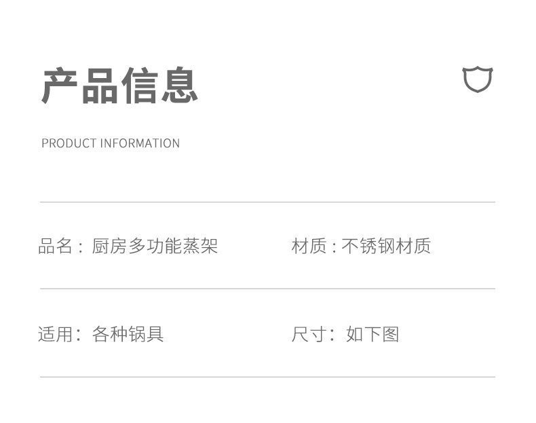
Task: Select the 不锈钢材质 material value
Action: [x=386, y=246]
